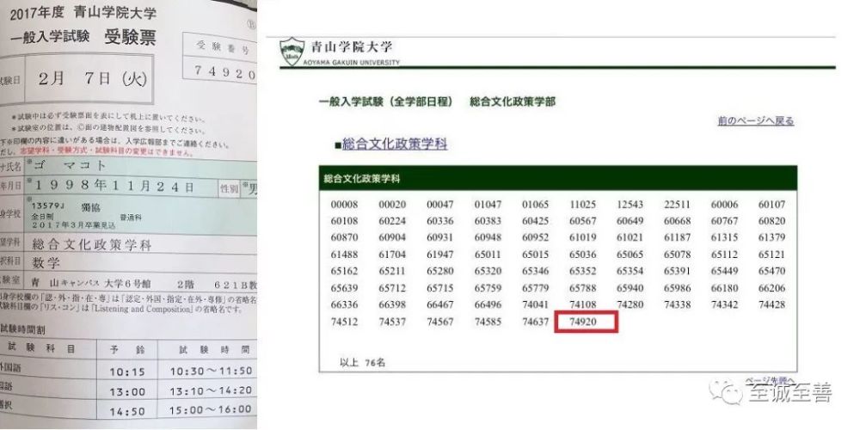
Task: Click exam number 74428
Action: click(x=771, y=304)
